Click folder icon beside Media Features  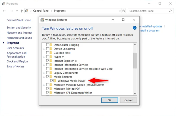(51, 77)
